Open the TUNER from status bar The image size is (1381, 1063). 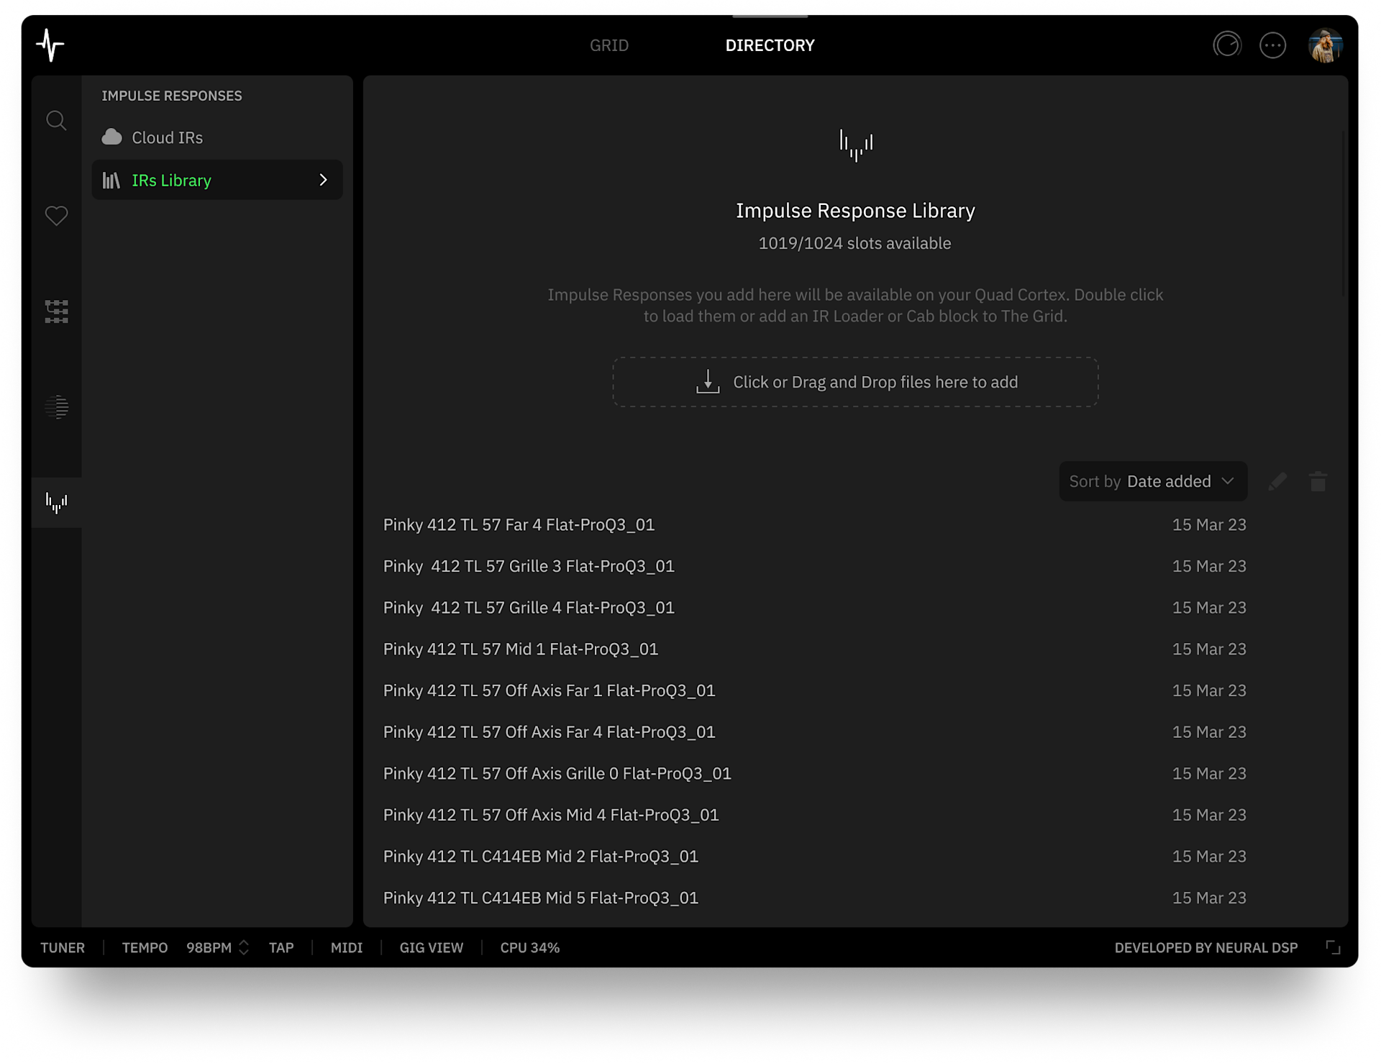click(x=63, y=947)
